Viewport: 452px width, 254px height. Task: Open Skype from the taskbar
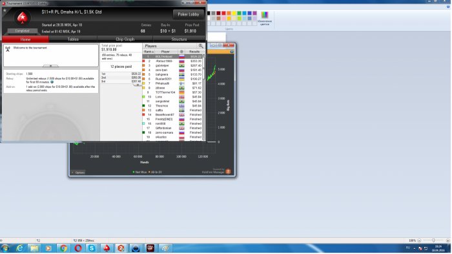(92, 248)
